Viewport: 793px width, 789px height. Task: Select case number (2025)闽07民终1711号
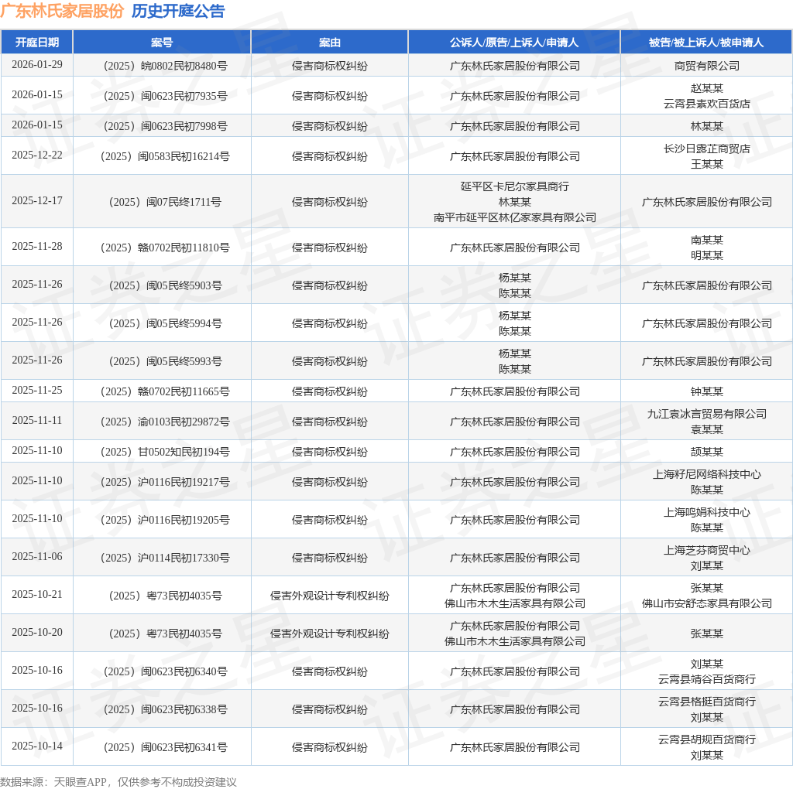pyautogui.click(x=165, y=202)
